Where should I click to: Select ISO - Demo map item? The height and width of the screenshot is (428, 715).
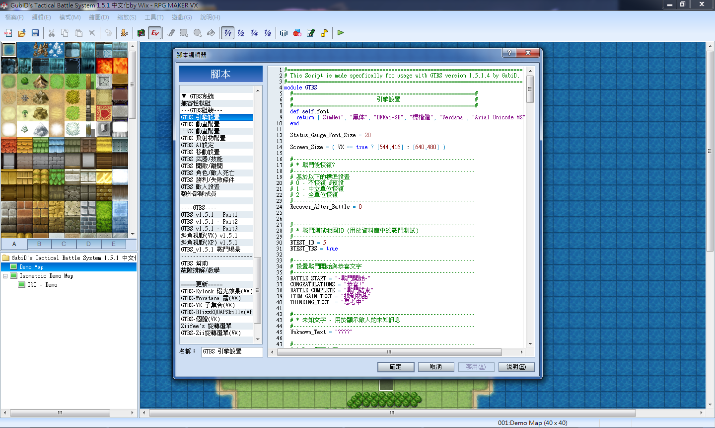pyautogui.click(x=42, y=285)
